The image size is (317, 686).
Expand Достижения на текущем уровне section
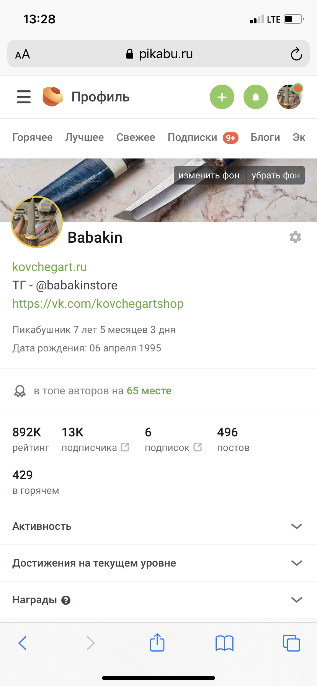tap(158, 563)
